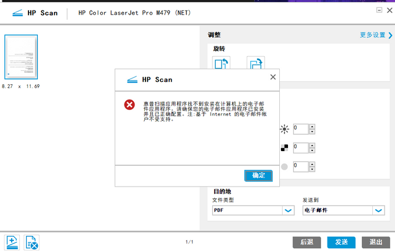The image size is (395, 251).
Task: Click the add scan page icon
Action: click(x=12, y=242)
